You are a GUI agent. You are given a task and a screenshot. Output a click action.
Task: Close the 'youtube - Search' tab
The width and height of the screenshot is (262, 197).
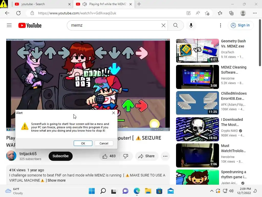(70, 4)
